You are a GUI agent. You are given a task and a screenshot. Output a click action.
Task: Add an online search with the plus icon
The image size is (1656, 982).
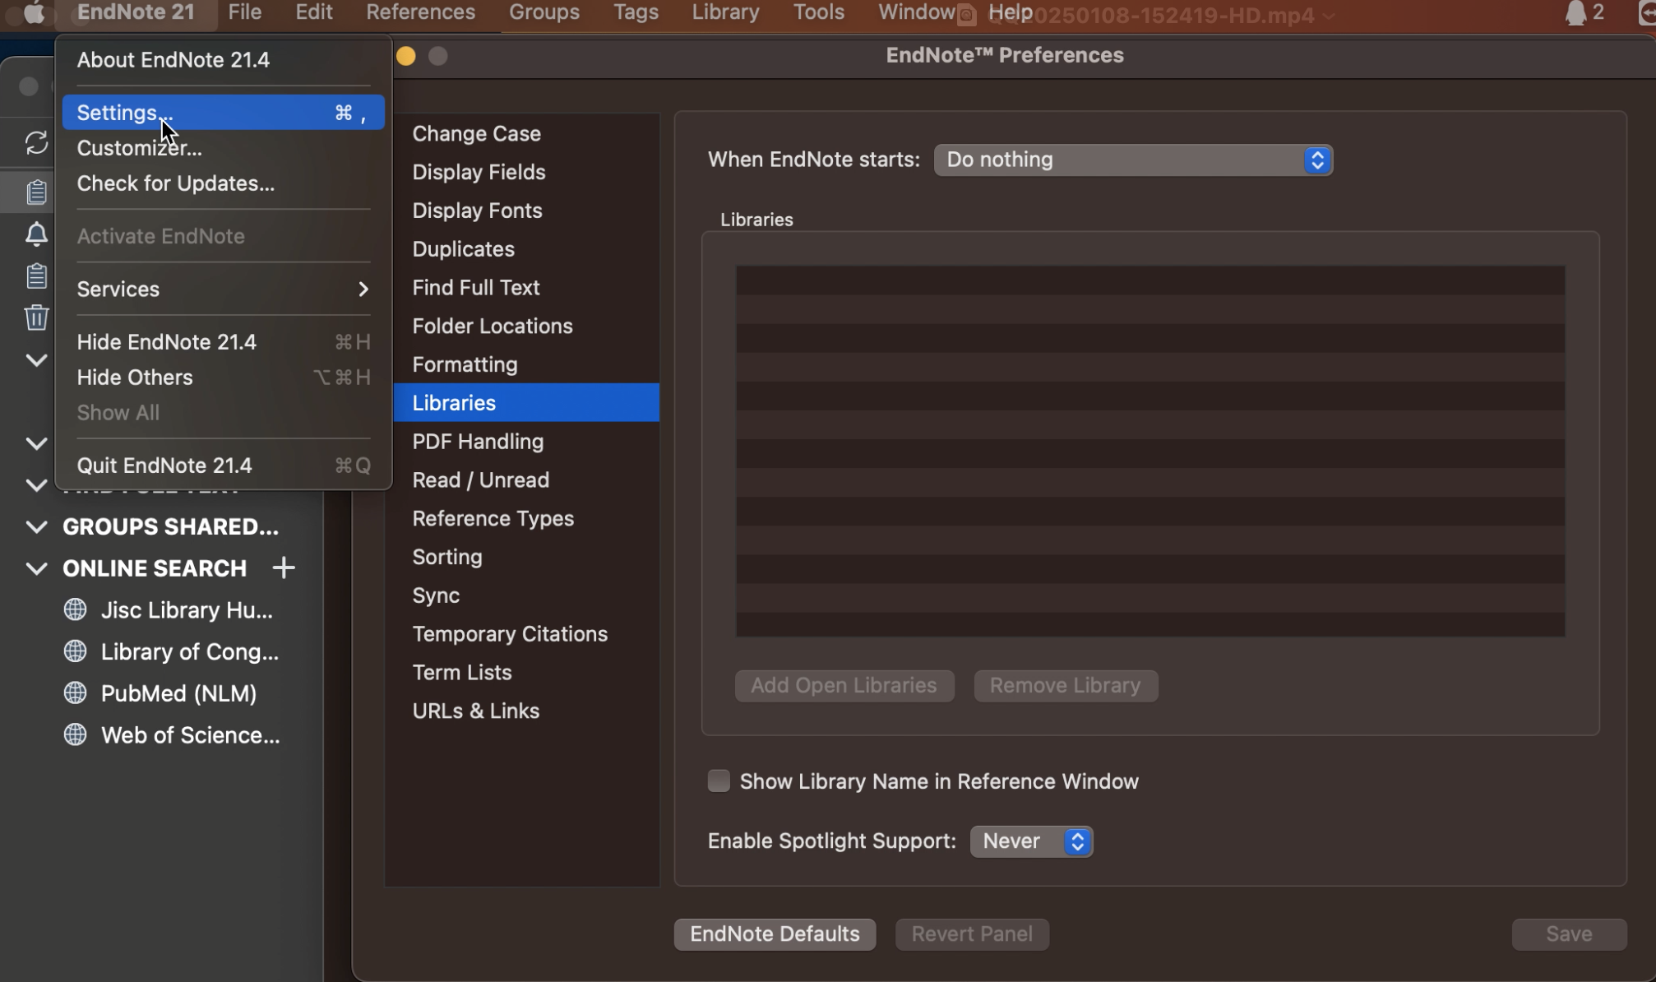pyautogui.click(x=284, y=567)
